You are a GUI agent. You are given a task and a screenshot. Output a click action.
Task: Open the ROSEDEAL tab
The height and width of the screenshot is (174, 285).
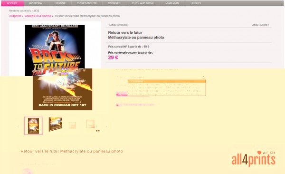coord(36,3)
